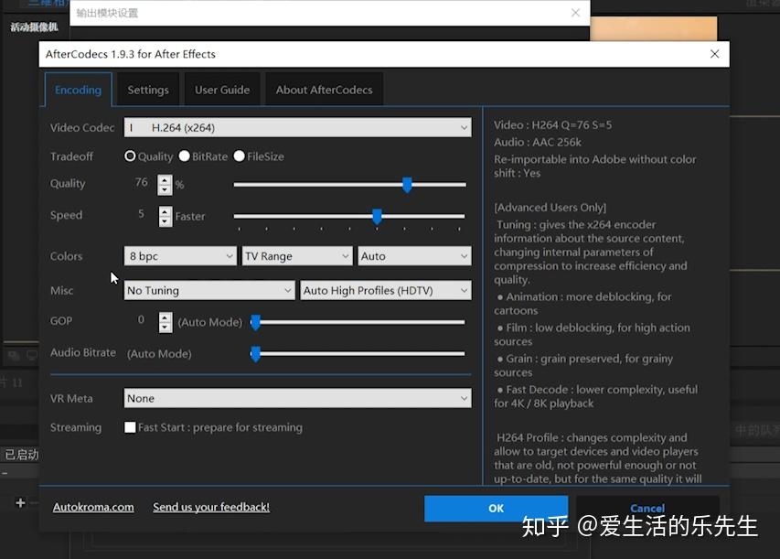Visit the Autokroma.com link

tap(92, 506)
